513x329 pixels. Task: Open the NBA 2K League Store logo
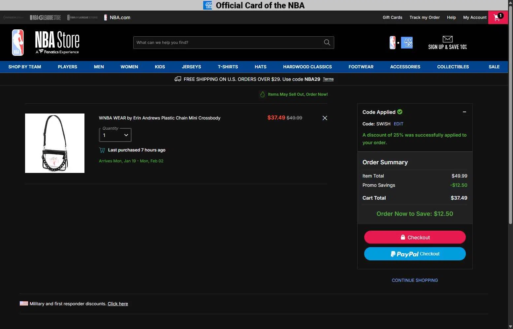click(82, 17)
